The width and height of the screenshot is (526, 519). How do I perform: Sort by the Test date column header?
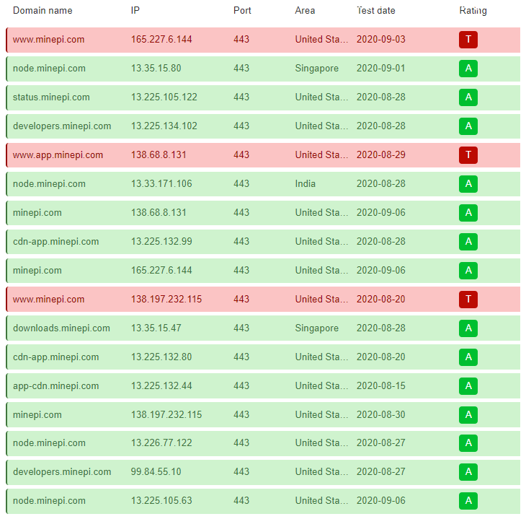(x=376, y=11)
